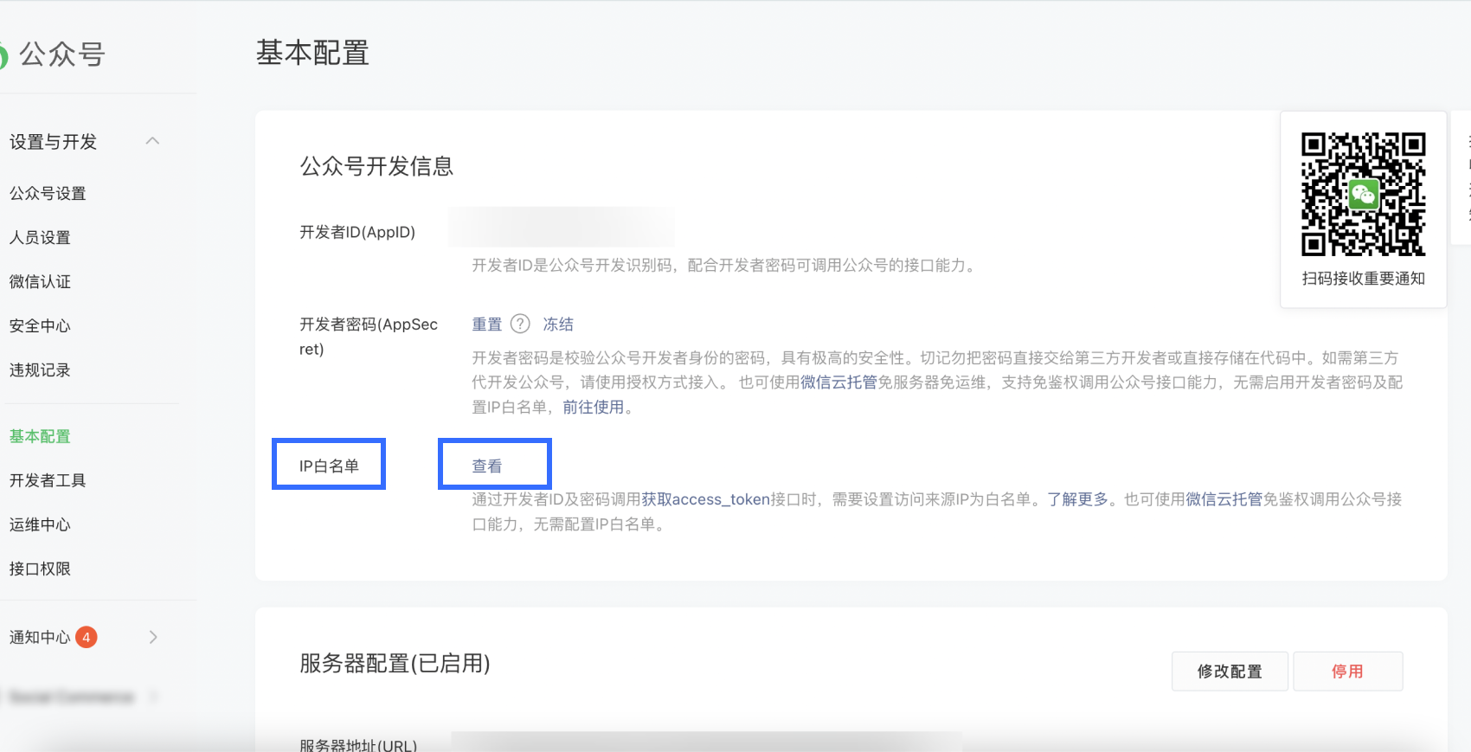This screenshot has width=1471, height=752.
Task: Click the IP白名单 label
Action: click(329, 466)
